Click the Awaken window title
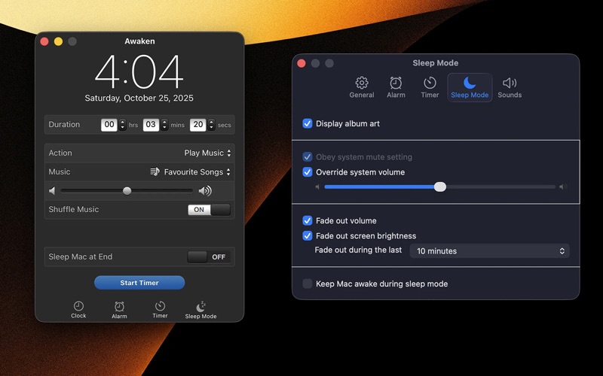Viewport: 603px width, 376px height. (139, 41)
